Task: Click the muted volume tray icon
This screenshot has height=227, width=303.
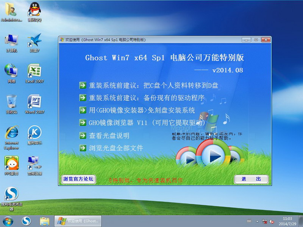Action: pos(272,221)
